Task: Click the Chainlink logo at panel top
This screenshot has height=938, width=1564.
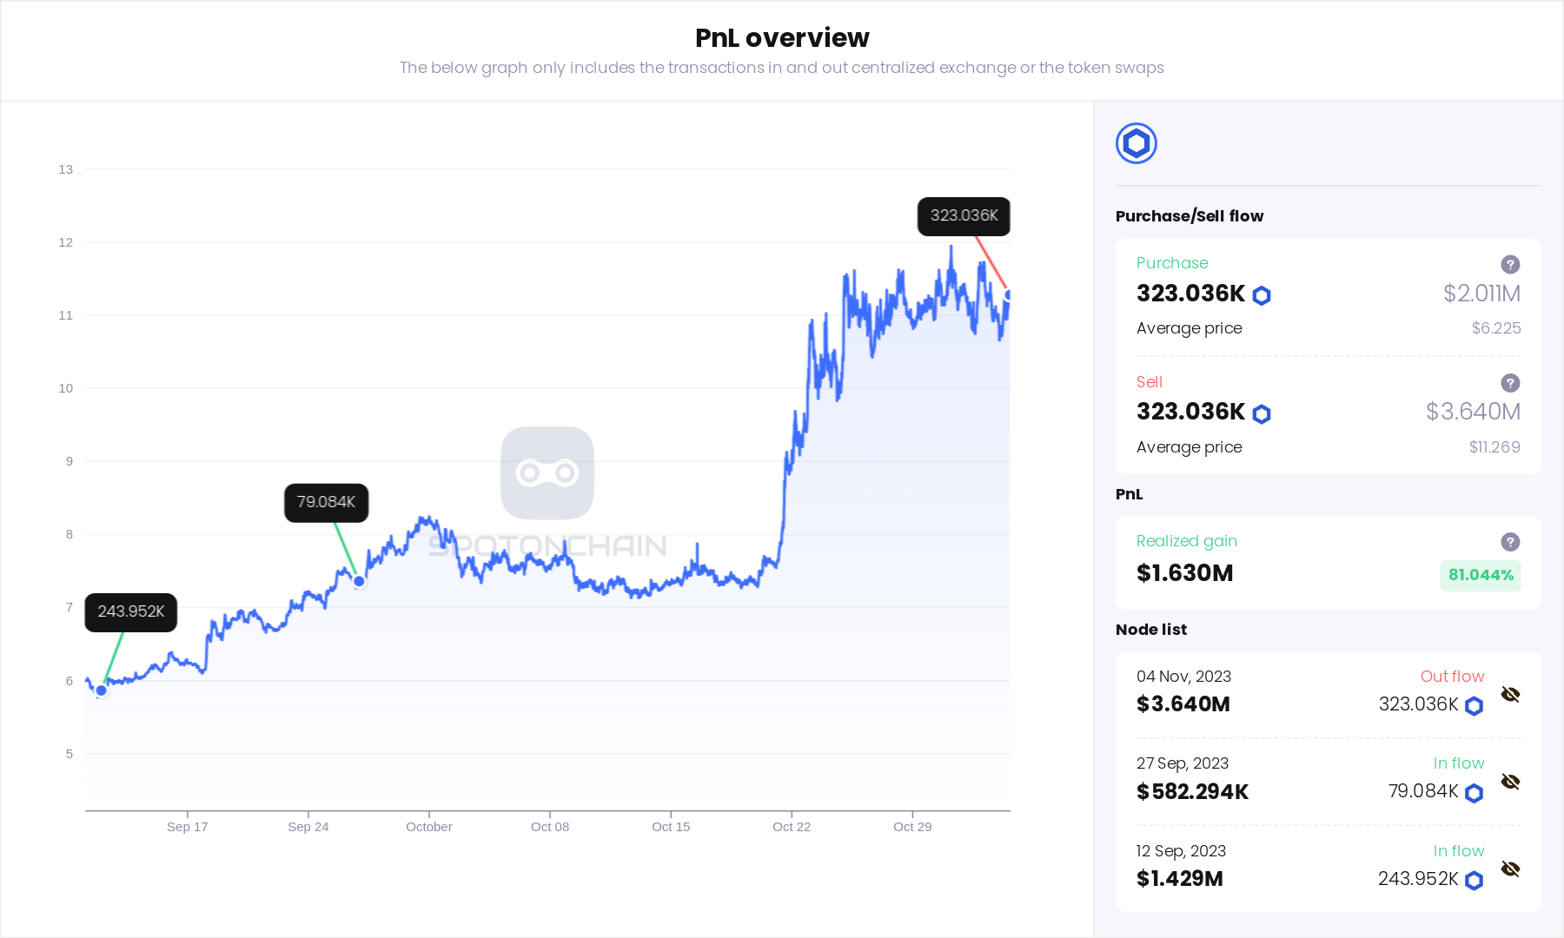Action: tap(1136, 142)
